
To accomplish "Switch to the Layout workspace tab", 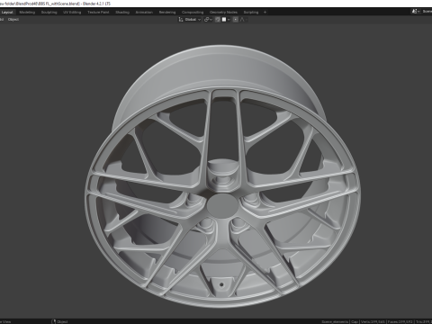I will coord(7,13).
